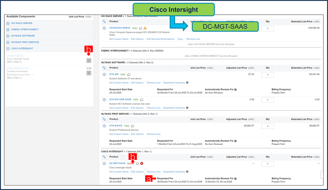Image resolution: width=328 pixels, height=190 pixels.
Task: Click info icon beside DC-MGT-SAAS Dependent Hardware
Action: pos(187,171)
